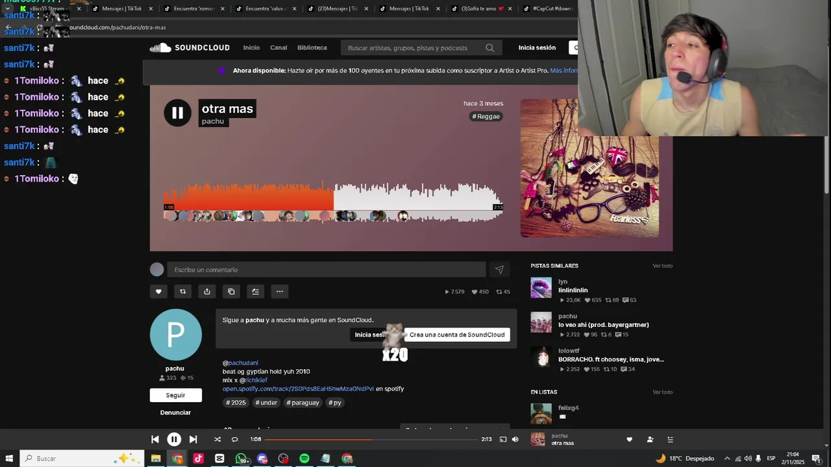The height and width of the screenshot is (467, 831).
Task: Open the felixg4 playlist thumbnail
Action: (x=541, y=413)
